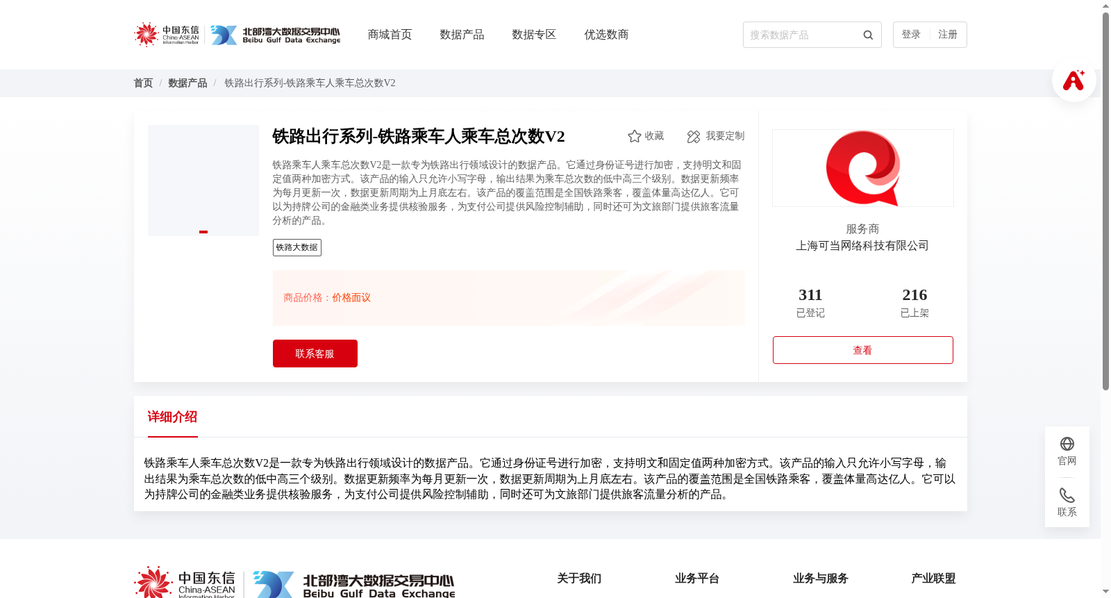1111x598 pixels.
Task: Click the breadcrumb's current page product name
Action: point(310,83)
